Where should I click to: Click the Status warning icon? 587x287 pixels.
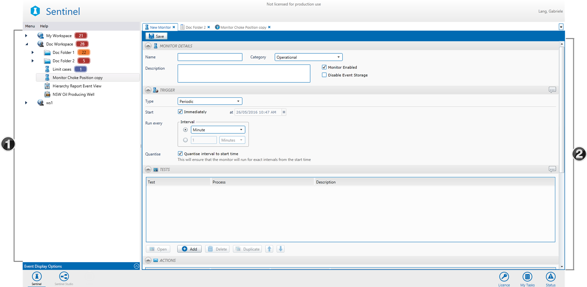pos(551,277)
